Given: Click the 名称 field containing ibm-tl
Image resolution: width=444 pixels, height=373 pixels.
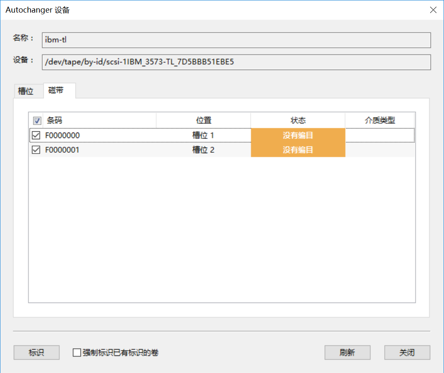Looking at the screenshot, I should (x=236, y=40).
